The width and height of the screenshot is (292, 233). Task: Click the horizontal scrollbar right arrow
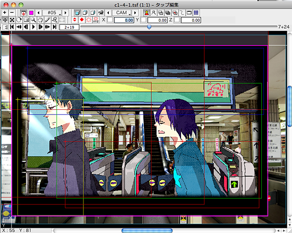tap(285, 231)
